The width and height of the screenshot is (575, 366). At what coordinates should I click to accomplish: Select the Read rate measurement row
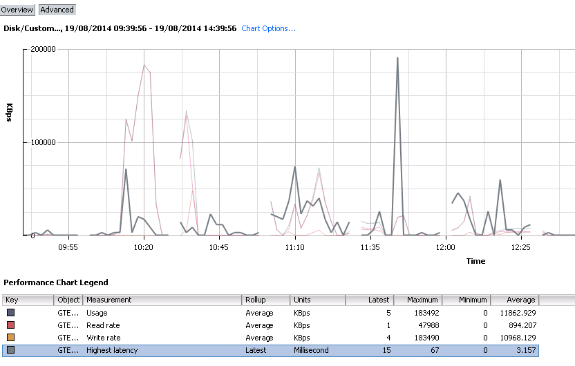(271, 325)
